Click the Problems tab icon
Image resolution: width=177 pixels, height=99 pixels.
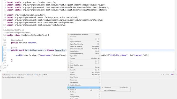click(3, 75)
